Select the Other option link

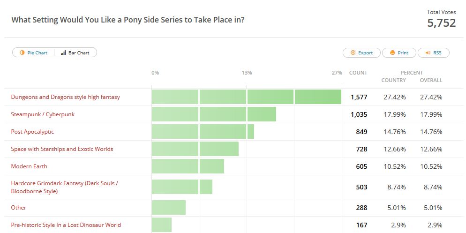[19, 208]
